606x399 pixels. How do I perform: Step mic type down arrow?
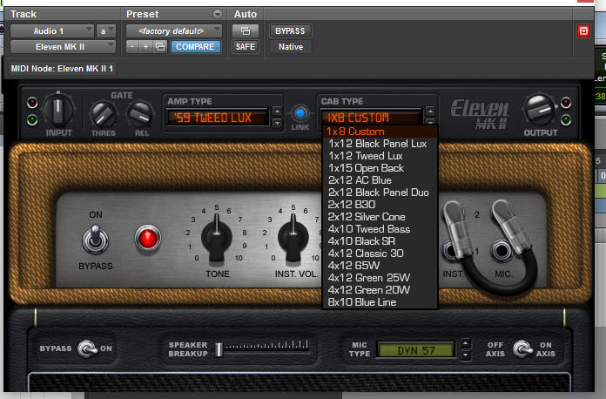[x=466, y=355]
